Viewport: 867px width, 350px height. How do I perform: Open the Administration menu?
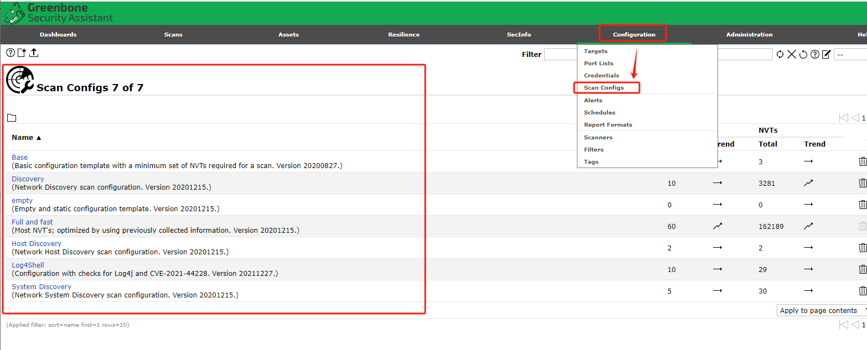coord(749,34)
